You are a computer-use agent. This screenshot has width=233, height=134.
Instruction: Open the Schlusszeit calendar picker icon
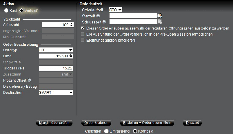tap(160, 22)
